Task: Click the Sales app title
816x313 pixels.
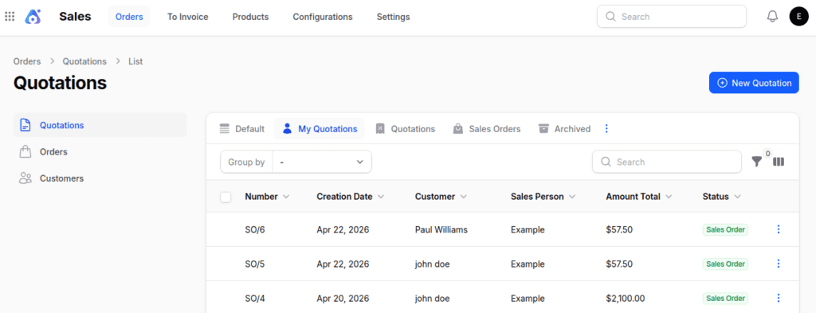Action: [75, 17]
